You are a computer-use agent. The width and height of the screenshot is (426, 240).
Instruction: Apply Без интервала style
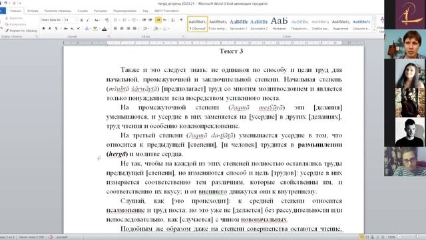click(218, 24)
